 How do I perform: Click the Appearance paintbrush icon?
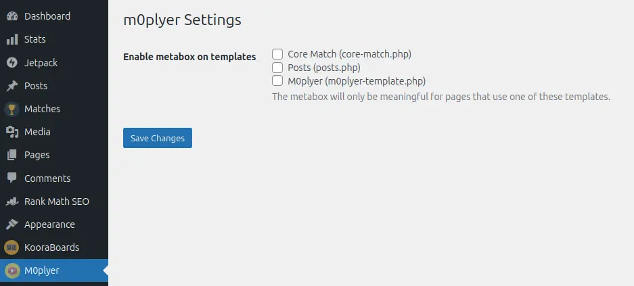(x=12, y=224)
